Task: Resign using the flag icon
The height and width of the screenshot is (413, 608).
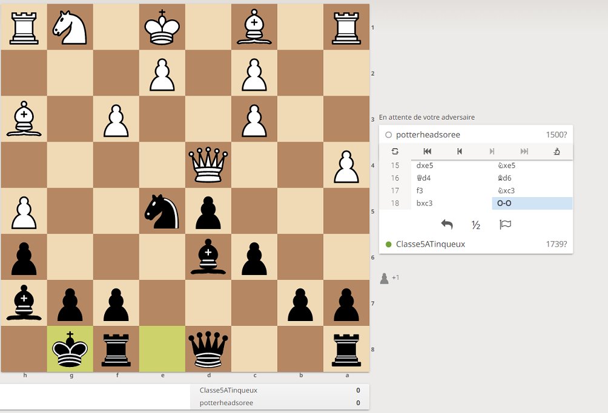Action: (x=506, y=224)
